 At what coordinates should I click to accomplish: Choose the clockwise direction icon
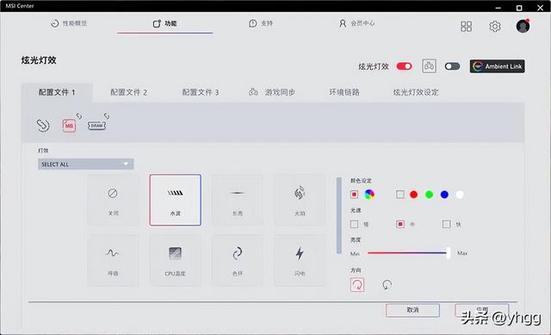[357, 285]
